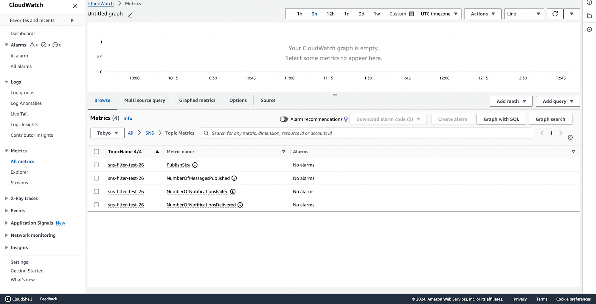Open Alarms column filter arrow
Image resolution: width=596 pixels, height=304 pixels.
click(573, 152)
